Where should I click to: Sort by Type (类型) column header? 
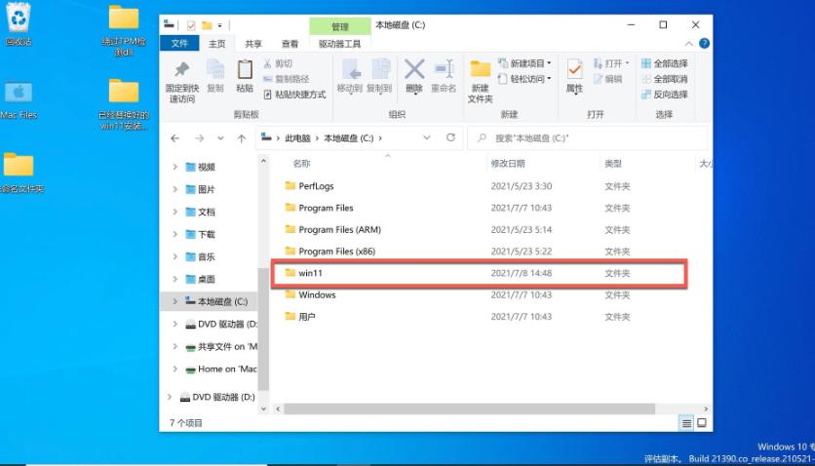click(x=613, y=164)
